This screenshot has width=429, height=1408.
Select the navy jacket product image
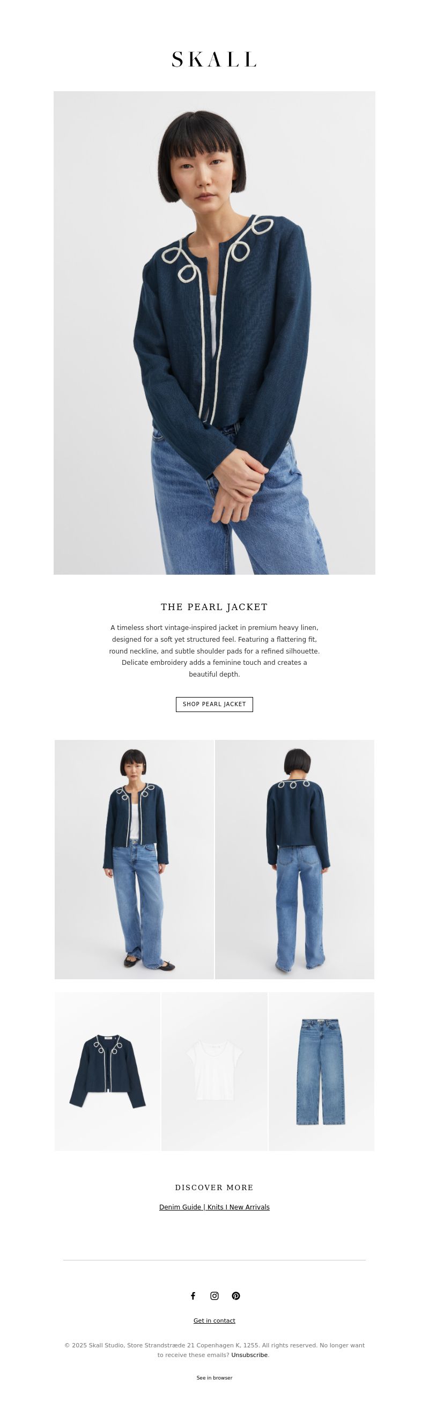[107, 1072]
